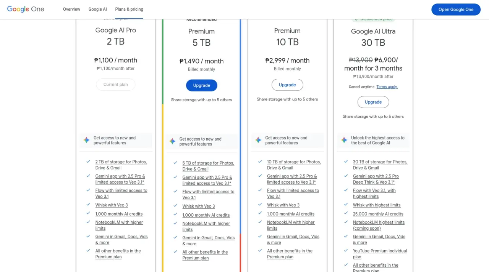Click the checkmark beside Whisk with highest limits
Screen dimensions: 489x272
(346, 205)
